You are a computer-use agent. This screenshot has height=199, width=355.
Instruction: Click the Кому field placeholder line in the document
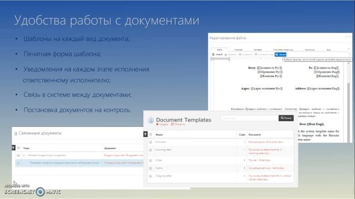[x=265, y=67]
